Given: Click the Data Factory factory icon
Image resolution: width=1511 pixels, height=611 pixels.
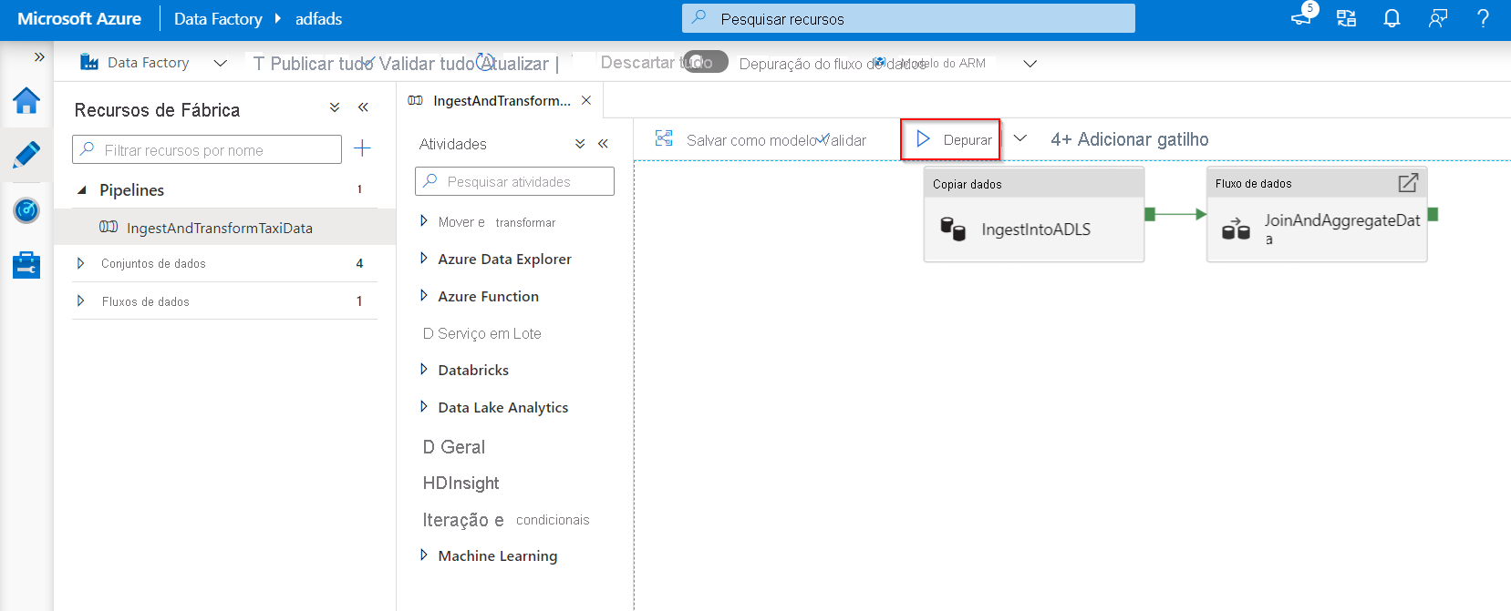Looking at the screenshot, I should [89, 62].
